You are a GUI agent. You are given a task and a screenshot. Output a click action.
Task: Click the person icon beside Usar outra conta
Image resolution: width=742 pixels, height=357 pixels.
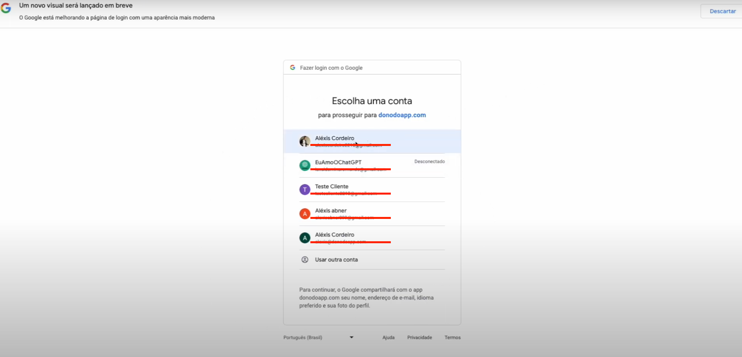(x=304, y=260)
